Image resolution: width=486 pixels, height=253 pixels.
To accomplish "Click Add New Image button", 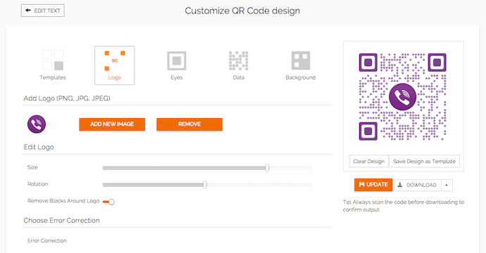I will [112, 124].
